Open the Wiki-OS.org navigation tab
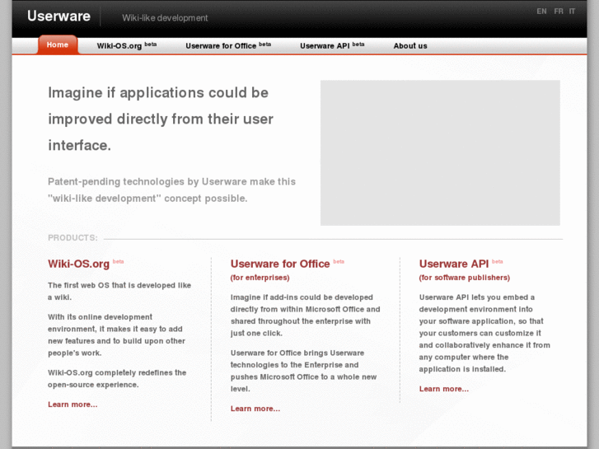 (x=120, y=46)
